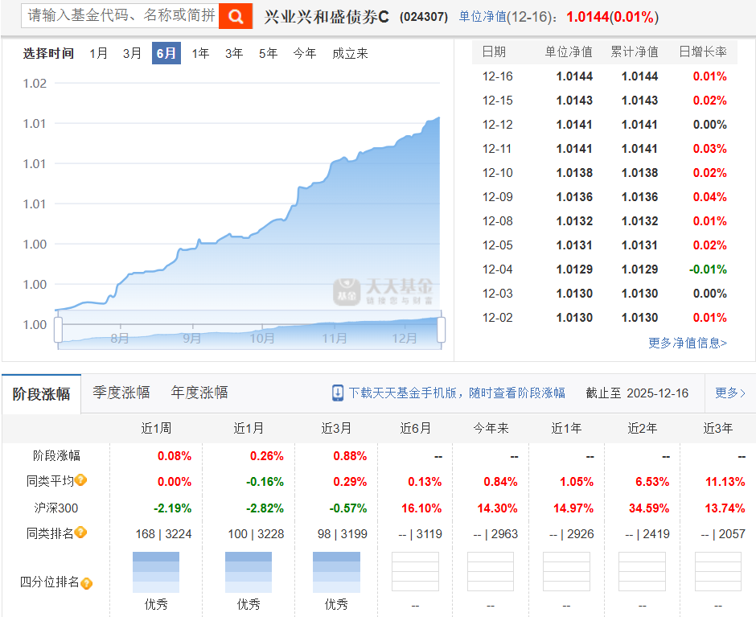The image size is (756, 617).
Task: Switch to the 季度涨幅 tab
Action: [121, 393]
